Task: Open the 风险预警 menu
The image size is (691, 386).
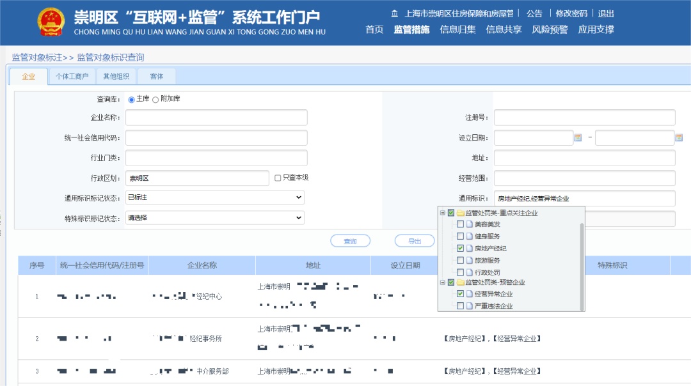Action: [550, 29]
